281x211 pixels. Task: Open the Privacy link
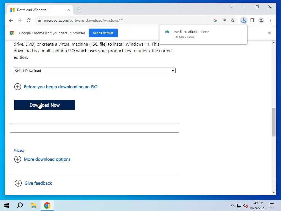19,151
